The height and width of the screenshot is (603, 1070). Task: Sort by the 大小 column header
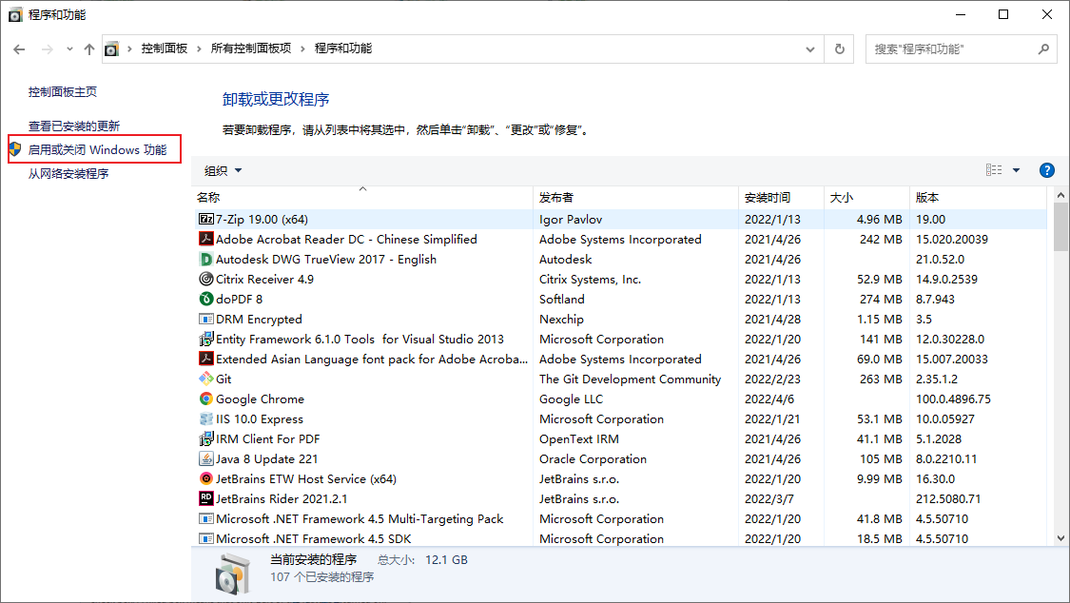tap(866, 197)
